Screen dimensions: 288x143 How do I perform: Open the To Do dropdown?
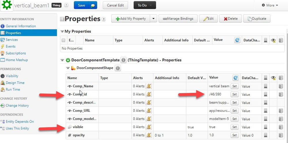[145, 5]
